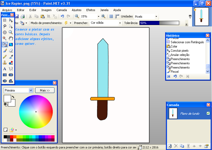Expand the Unidades Pixels dropdown
Image resolution: width=212 pixels, height=150 pixels.
(x=156, y=17)
